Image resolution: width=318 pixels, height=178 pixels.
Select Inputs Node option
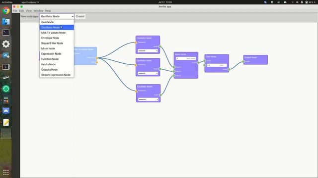pyautogui.click(x=57, y=64)
